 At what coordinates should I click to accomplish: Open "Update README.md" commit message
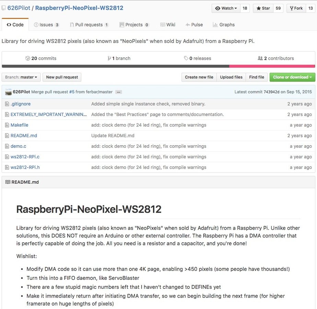113,136
